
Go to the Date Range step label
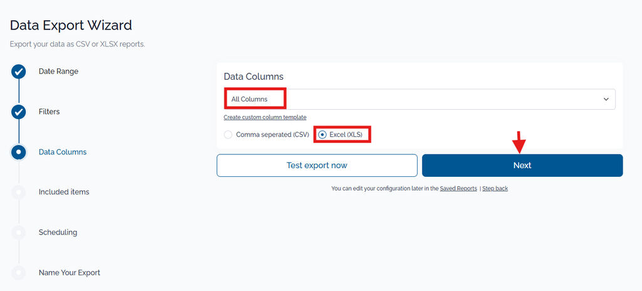click(58, 71)
